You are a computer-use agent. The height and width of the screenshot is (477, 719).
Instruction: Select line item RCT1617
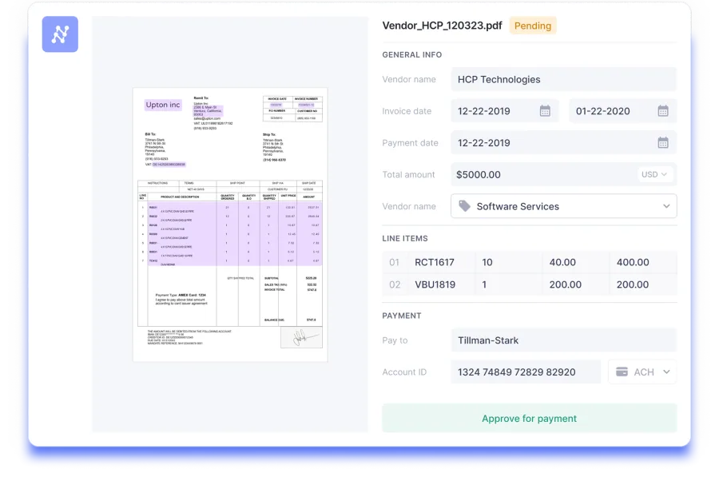(435, 262)
